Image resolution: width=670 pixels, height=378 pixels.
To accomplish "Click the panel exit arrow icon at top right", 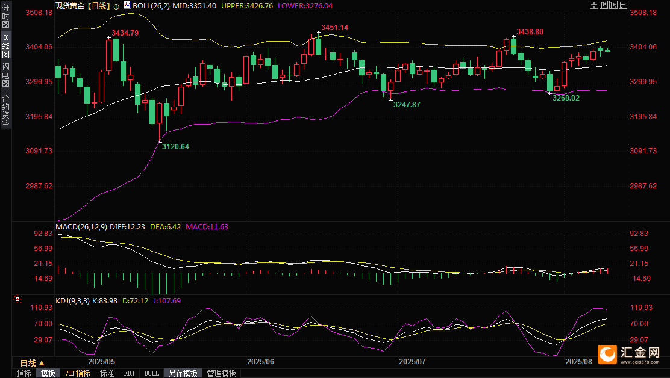I will [x=623, y=5].
